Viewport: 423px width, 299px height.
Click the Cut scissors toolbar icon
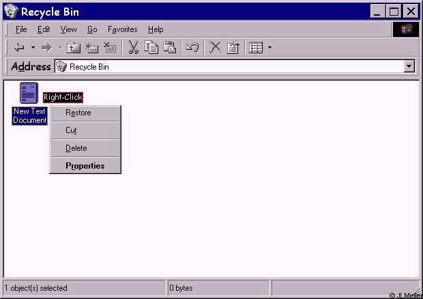(133, 48)
